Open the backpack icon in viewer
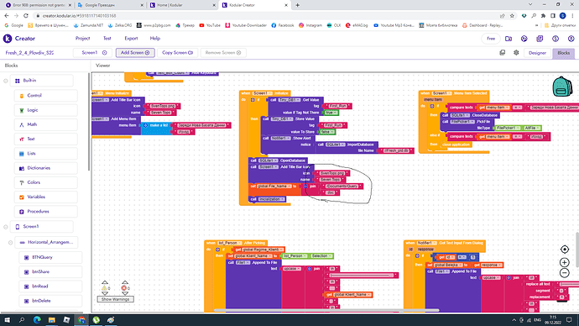 point(562,87)
